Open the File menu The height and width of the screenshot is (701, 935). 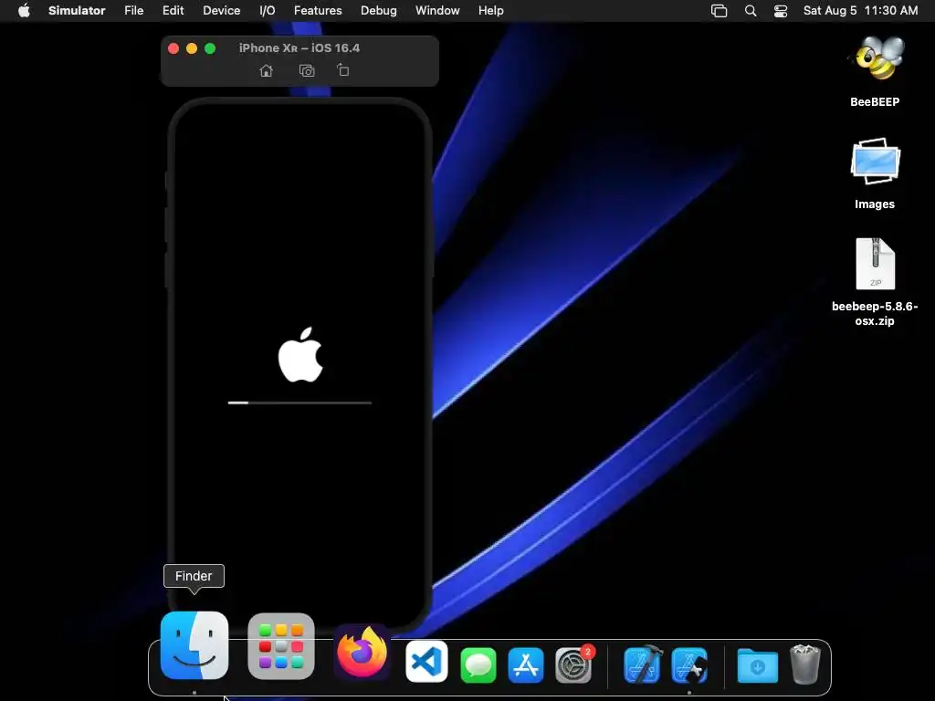pyautogui.click(x=133, y=11)
